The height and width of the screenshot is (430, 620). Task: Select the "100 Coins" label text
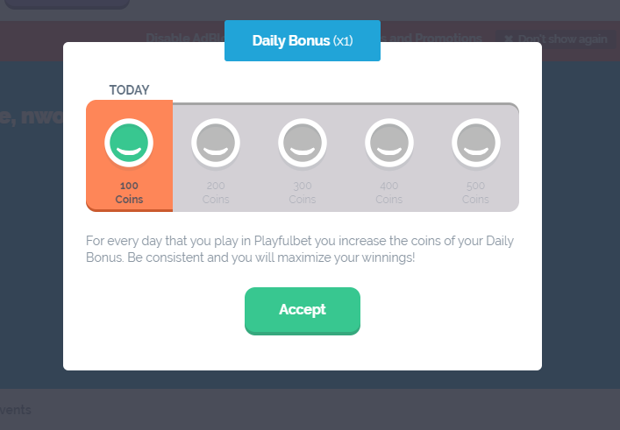129,193
